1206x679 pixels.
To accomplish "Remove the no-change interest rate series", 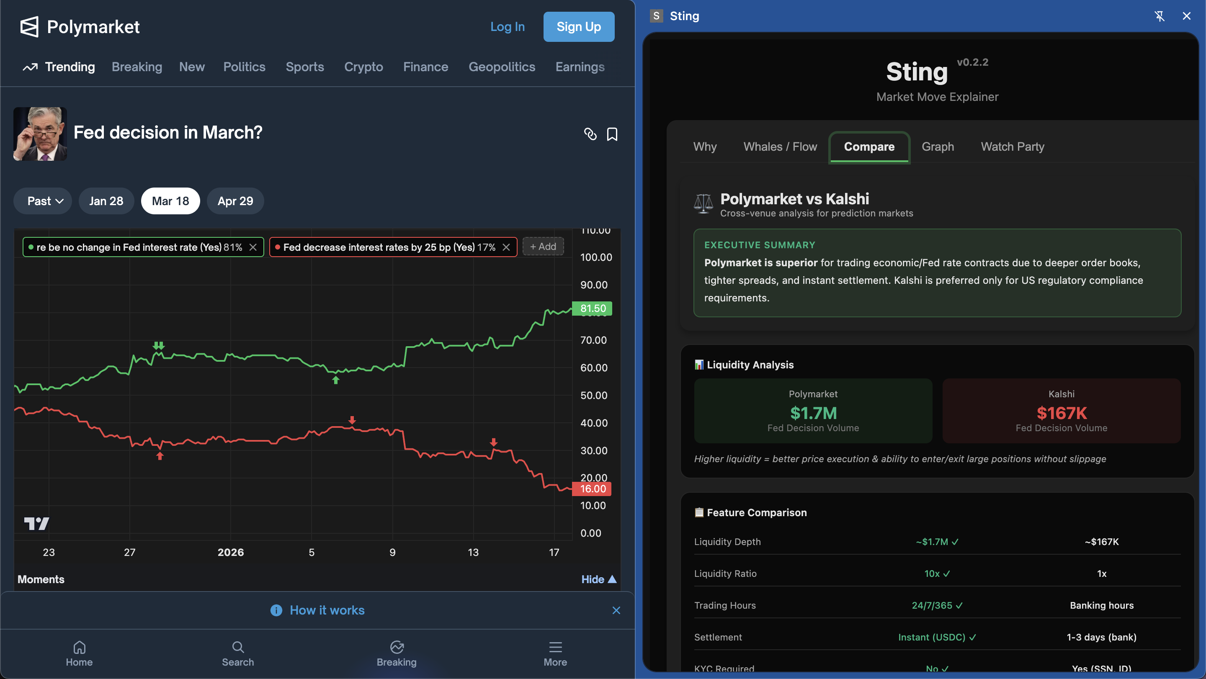I will [x=253, y=247].
